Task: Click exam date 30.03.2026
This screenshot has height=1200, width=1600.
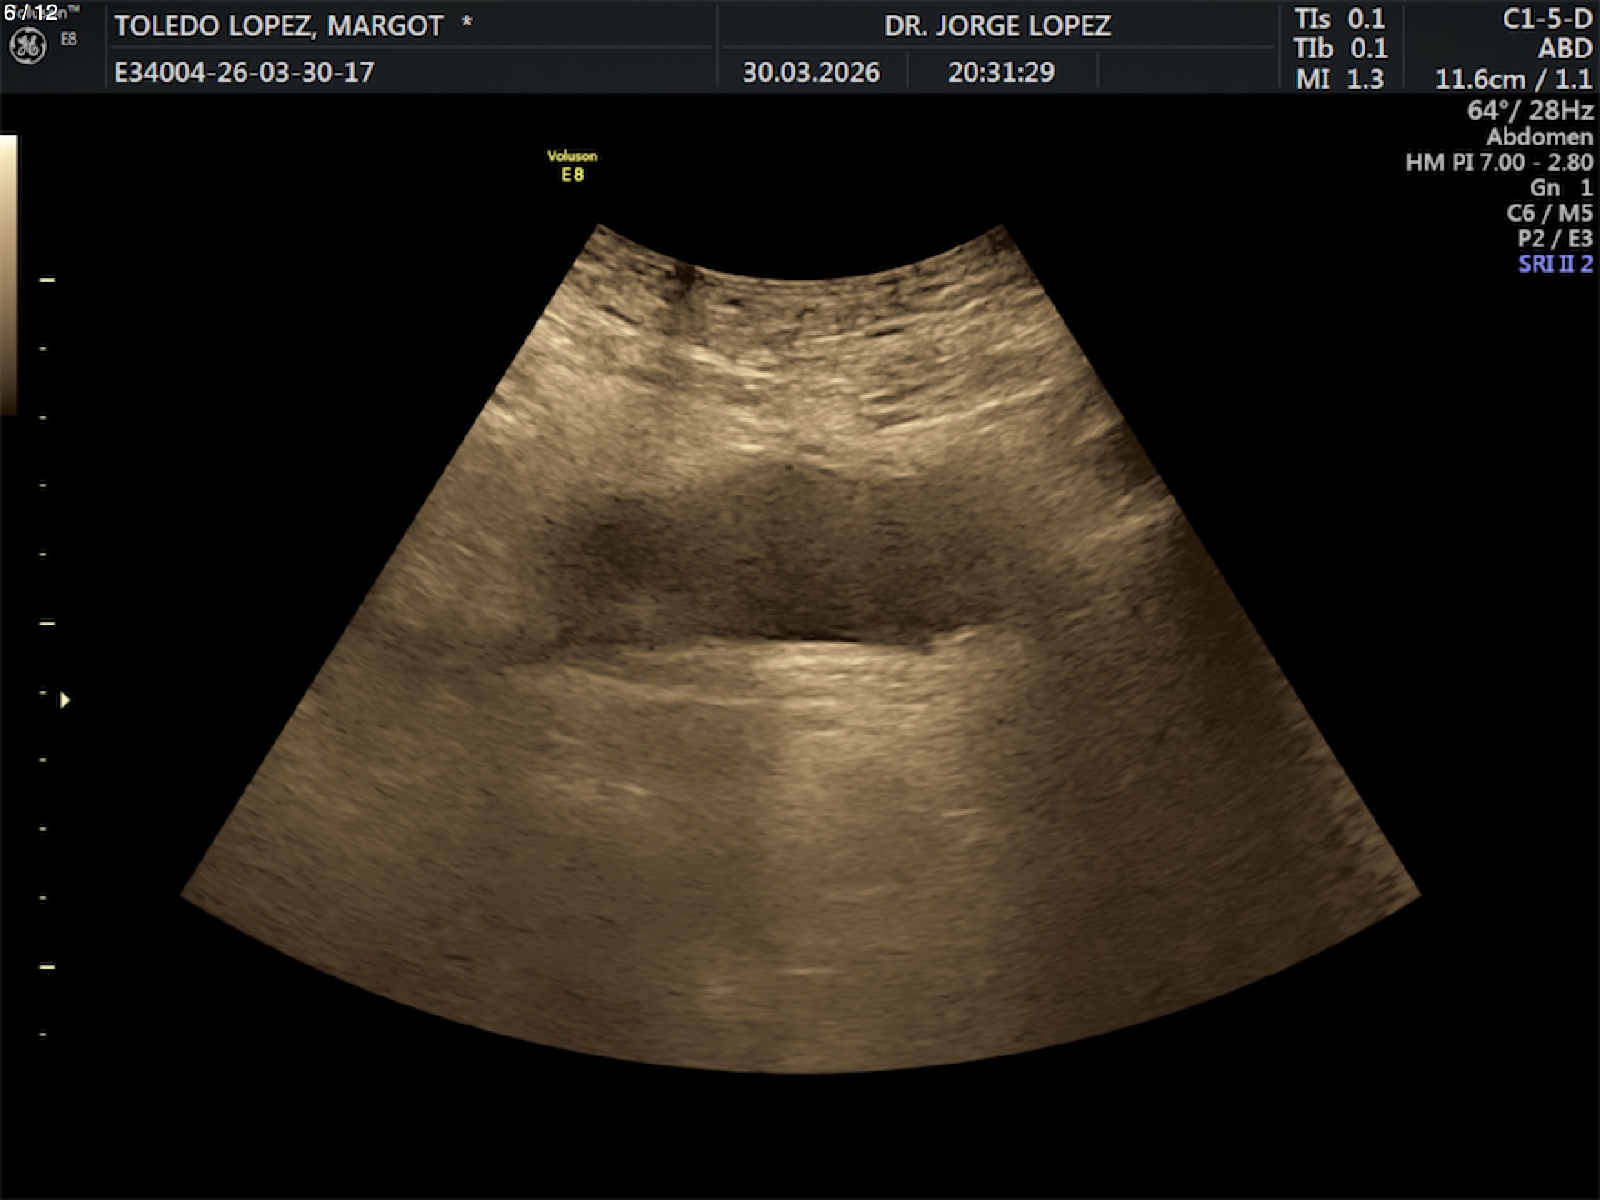Action: click(811, 72)
